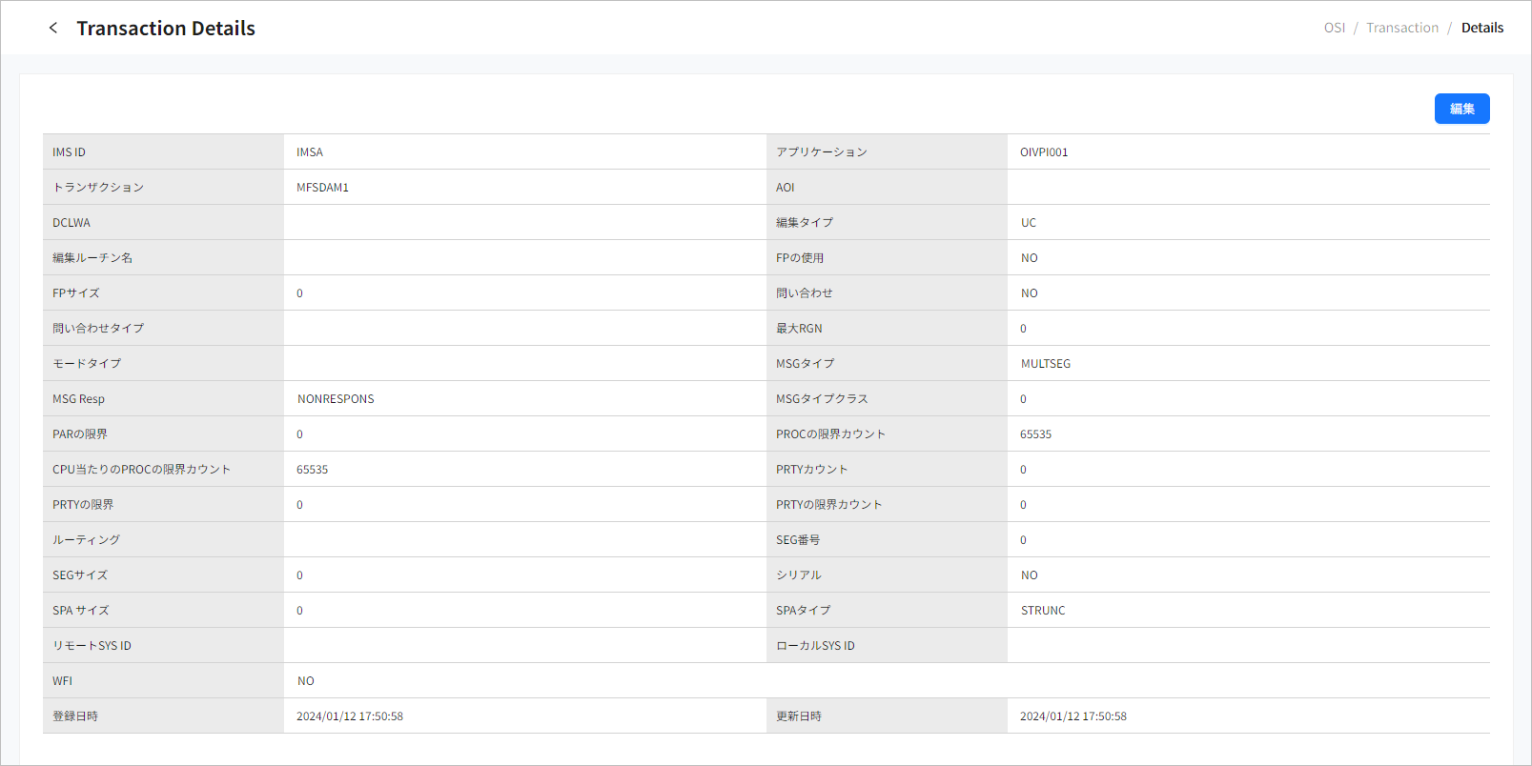Go to the Transaction breadcrumb link
The height and width of the screenshot is (766, 1532).
point(1401,28)
